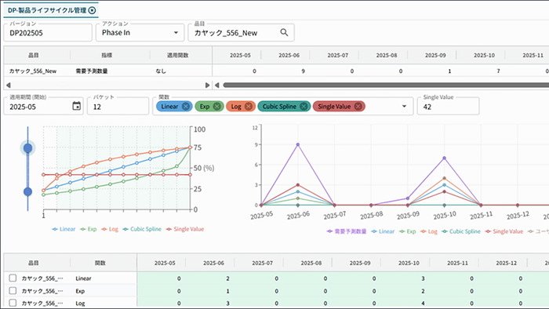The image size is (549, 309).
Task: Open the アクション dropdown showing Phase In
Action: point(140,33)
